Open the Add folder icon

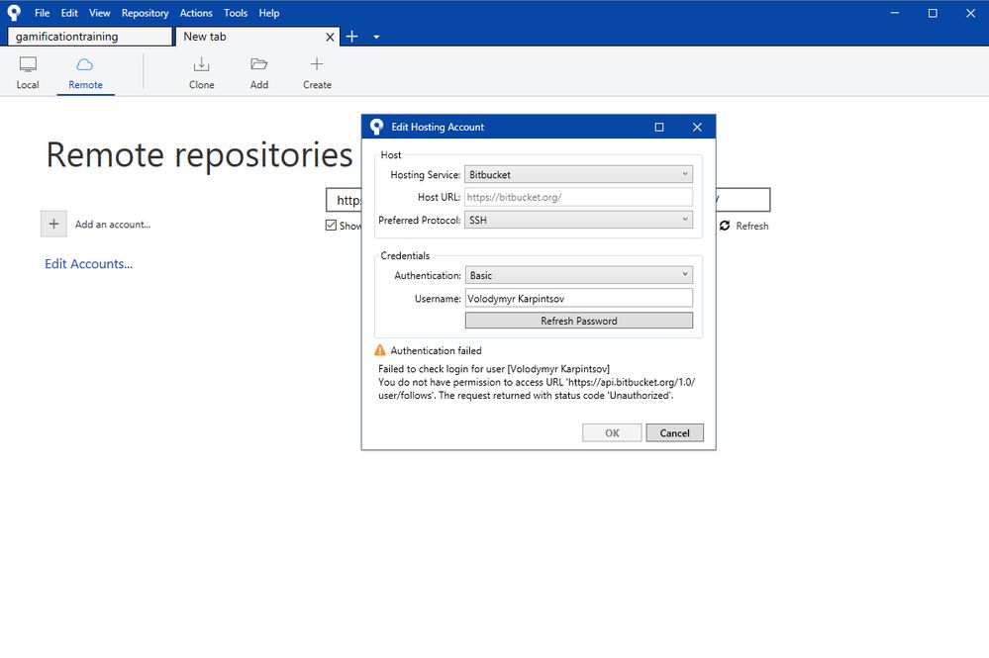(258, 64)
